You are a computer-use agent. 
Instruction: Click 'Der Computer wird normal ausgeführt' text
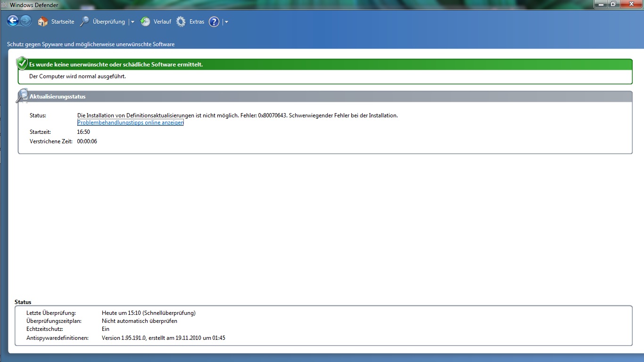77,76
